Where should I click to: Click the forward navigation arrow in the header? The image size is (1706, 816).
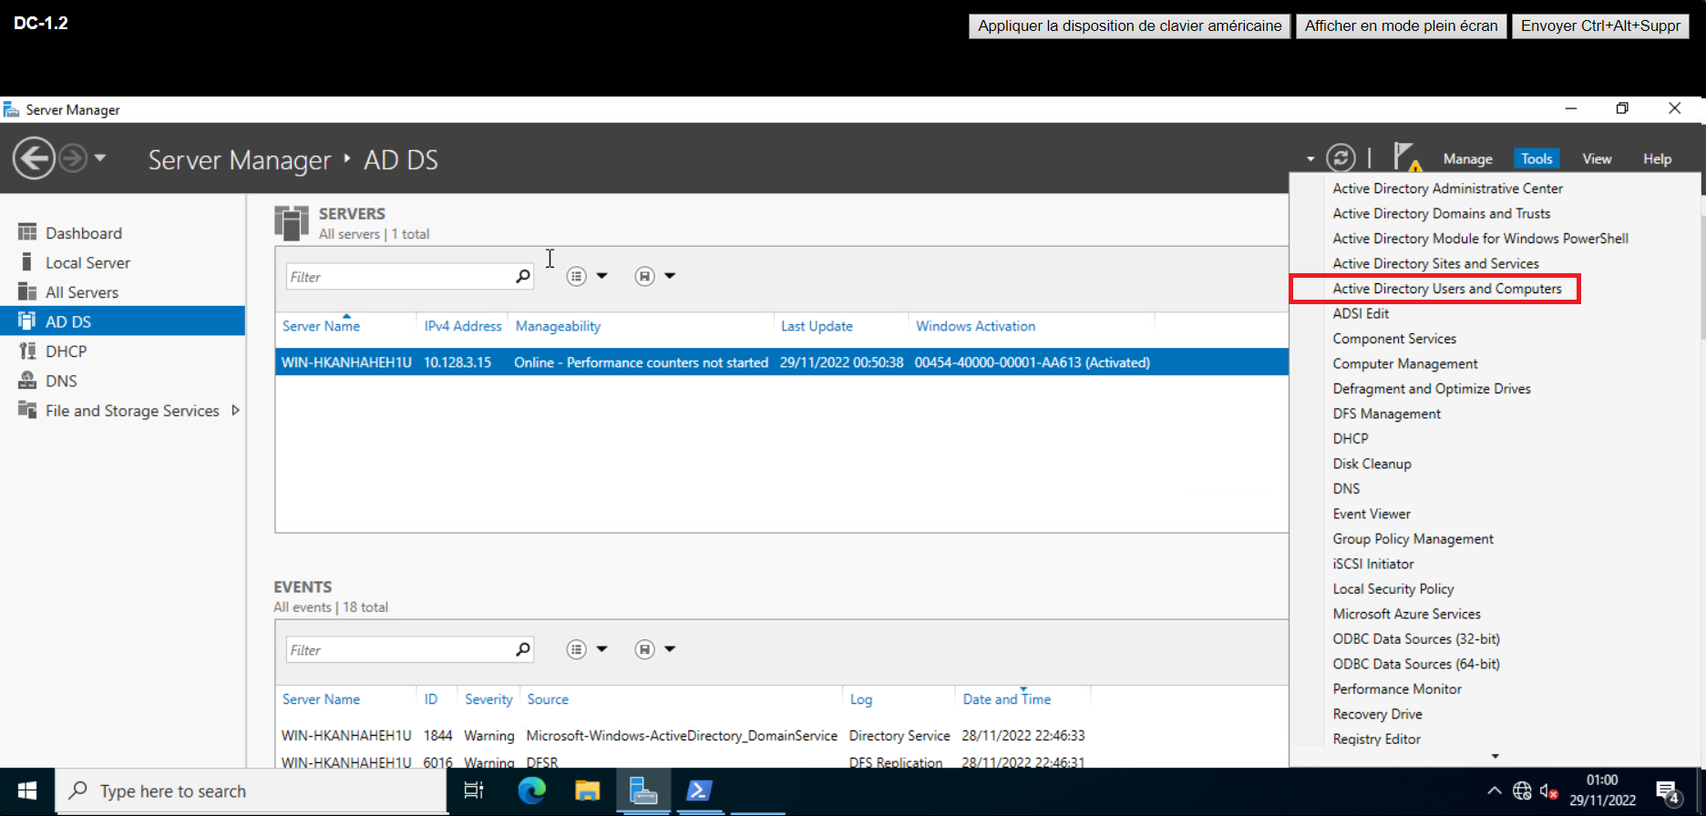[x=73, y=158]
